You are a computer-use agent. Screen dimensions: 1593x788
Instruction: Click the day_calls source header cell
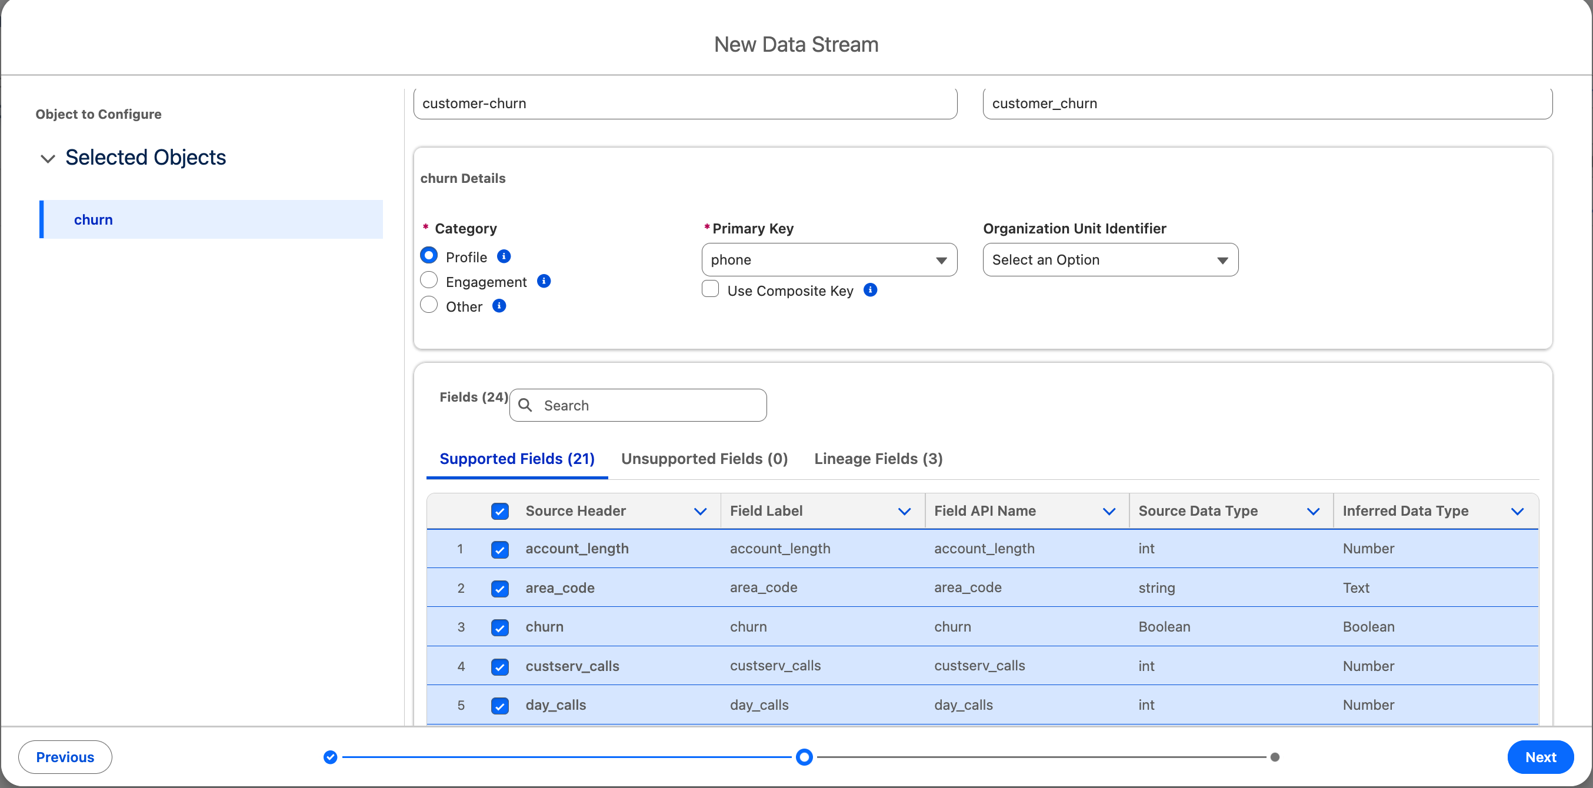point(618,704)
